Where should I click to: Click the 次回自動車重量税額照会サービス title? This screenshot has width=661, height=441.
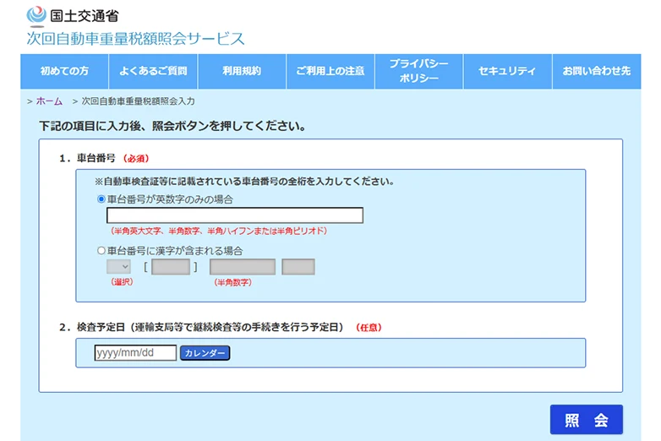[135, 38]
